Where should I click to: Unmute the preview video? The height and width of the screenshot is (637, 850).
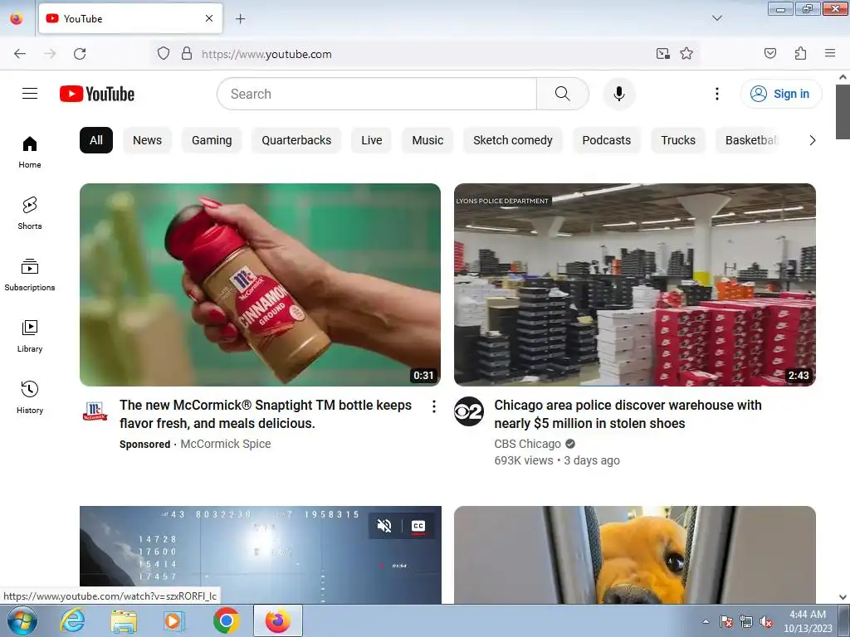pyautogui.click(x=384, y=525)
